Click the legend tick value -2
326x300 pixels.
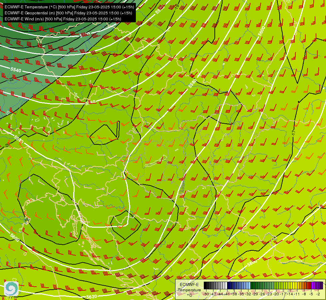[x=318, y=294]
